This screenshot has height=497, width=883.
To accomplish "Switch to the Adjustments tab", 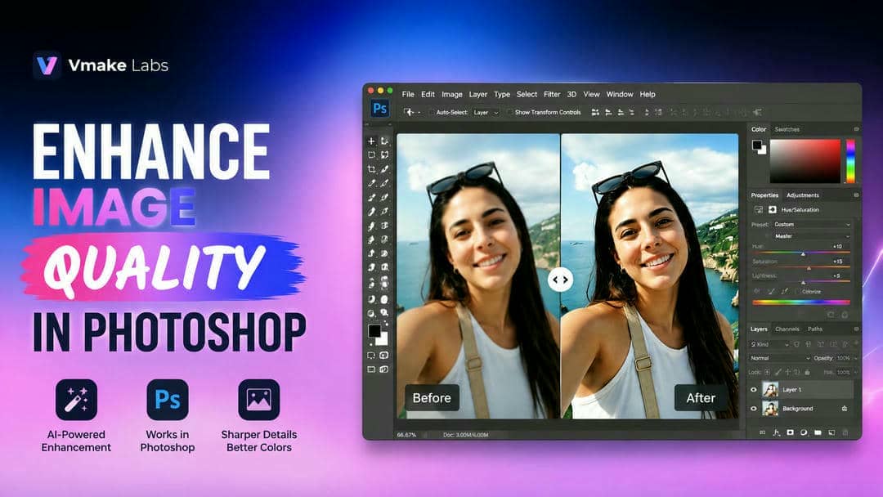I will pos(803,195).
